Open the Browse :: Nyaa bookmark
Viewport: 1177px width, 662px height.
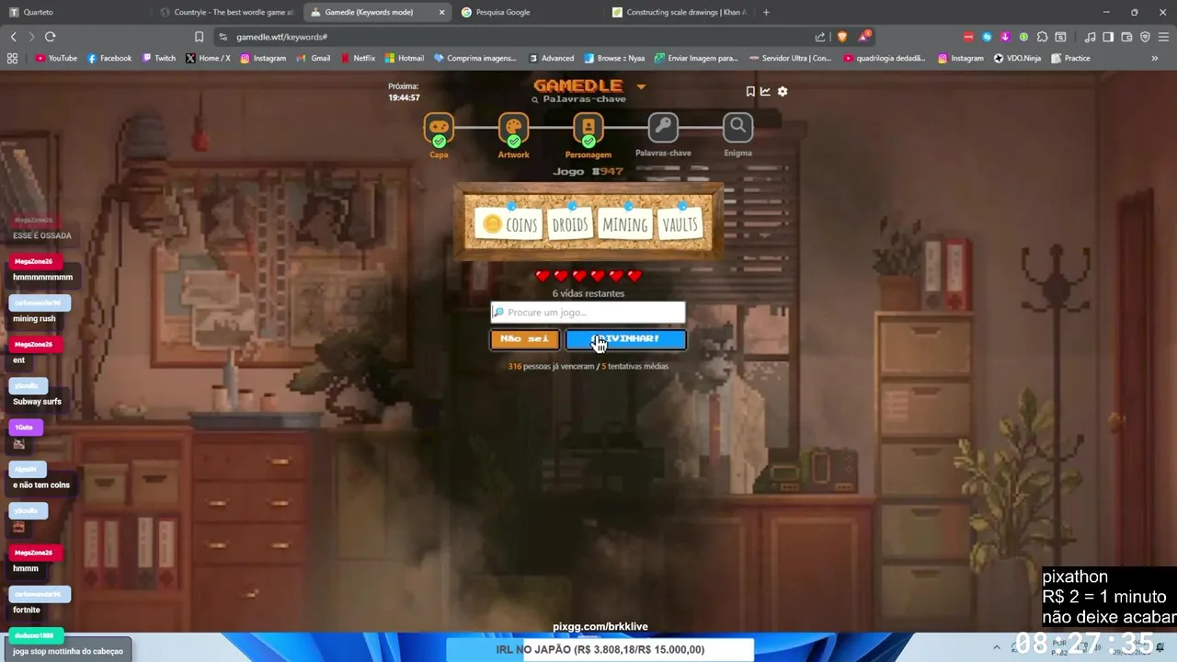[614, 58]
